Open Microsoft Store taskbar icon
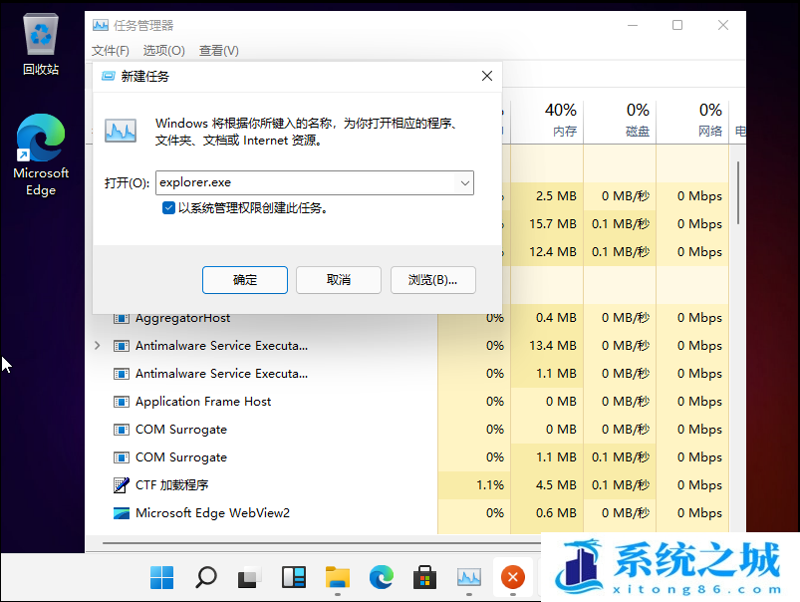 [425, 577]
